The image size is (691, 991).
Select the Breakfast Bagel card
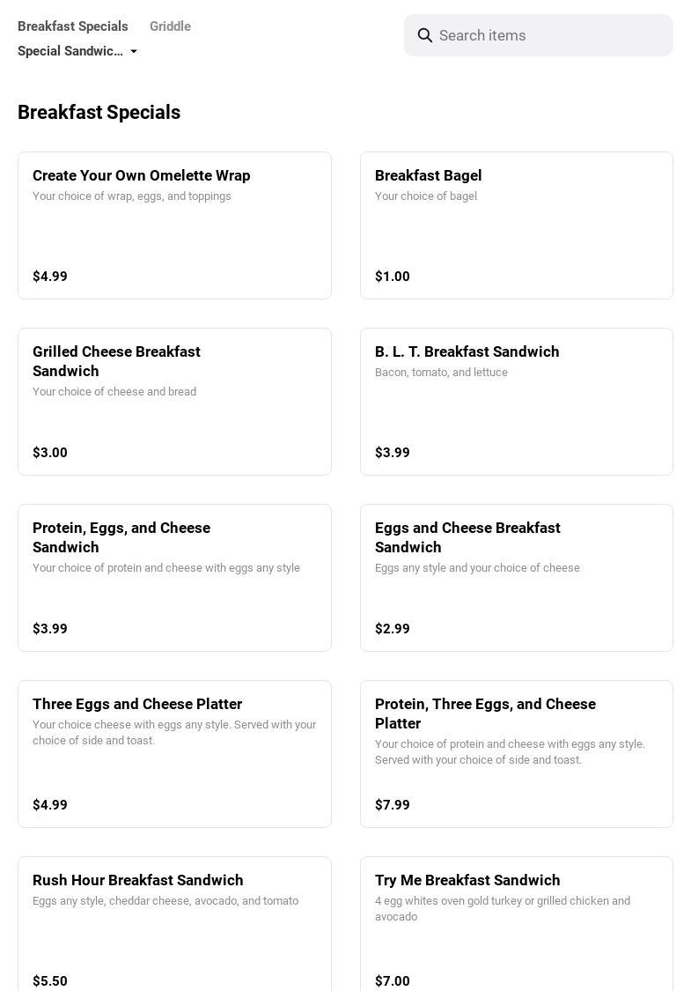[516, 226]
